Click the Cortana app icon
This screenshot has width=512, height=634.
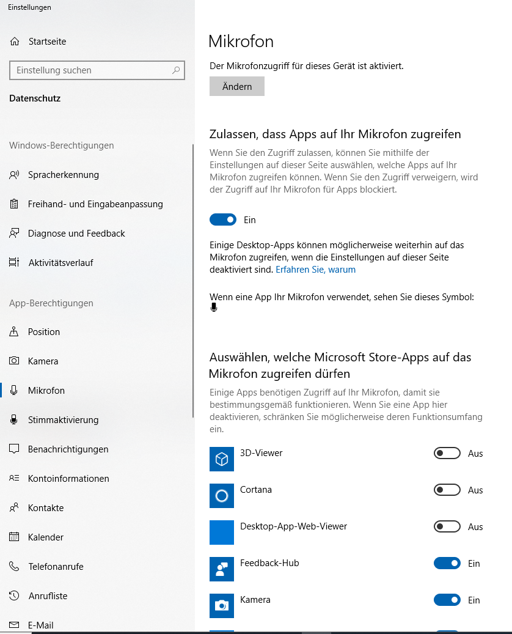[221, 496]
